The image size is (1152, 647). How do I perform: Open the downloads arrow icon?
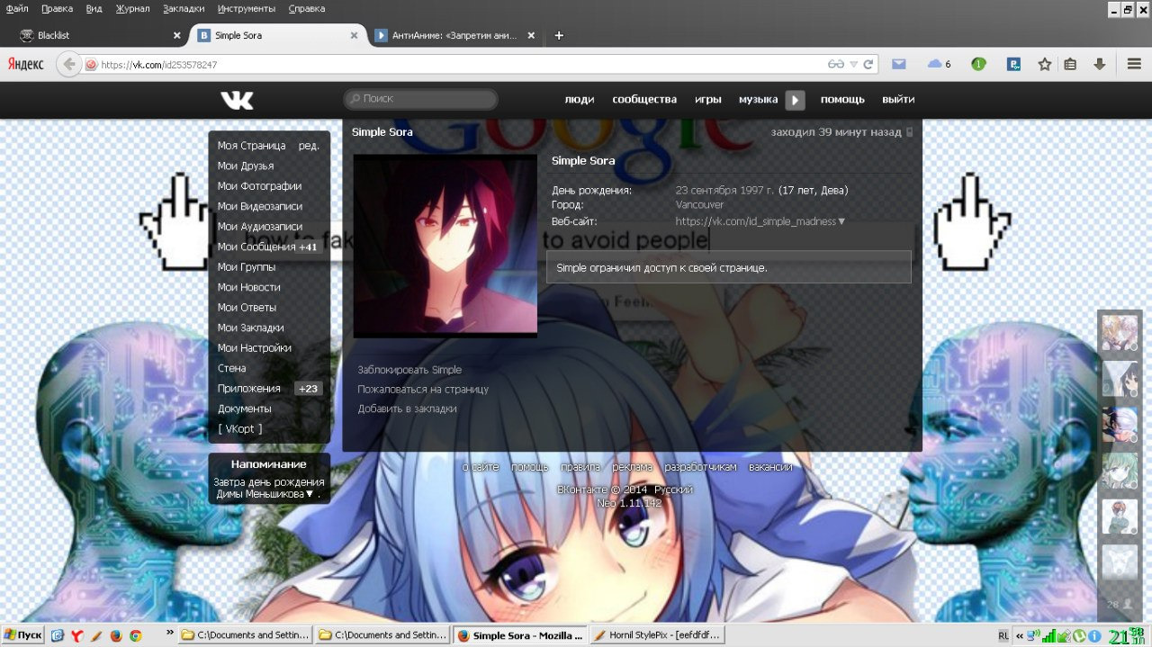coord(1099,65)
